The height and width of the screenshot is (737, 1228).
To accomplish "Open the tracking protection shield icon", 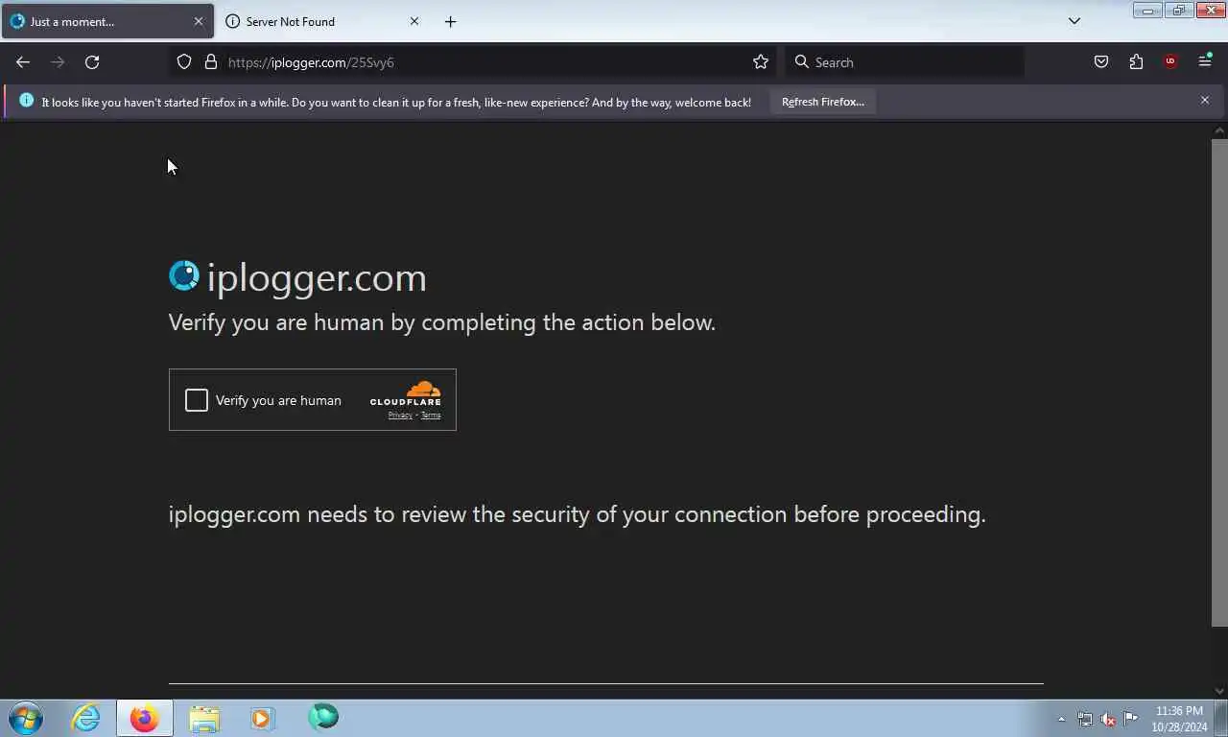I will point(184,62).
